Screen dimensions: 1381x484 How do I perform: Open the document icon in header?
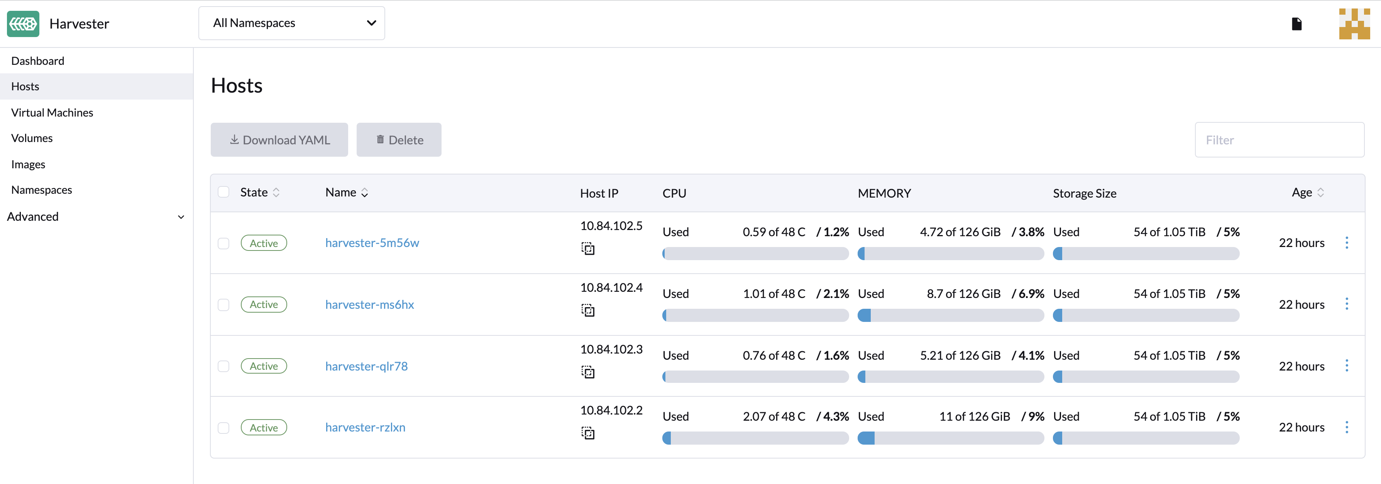(x=1296, y=24)
